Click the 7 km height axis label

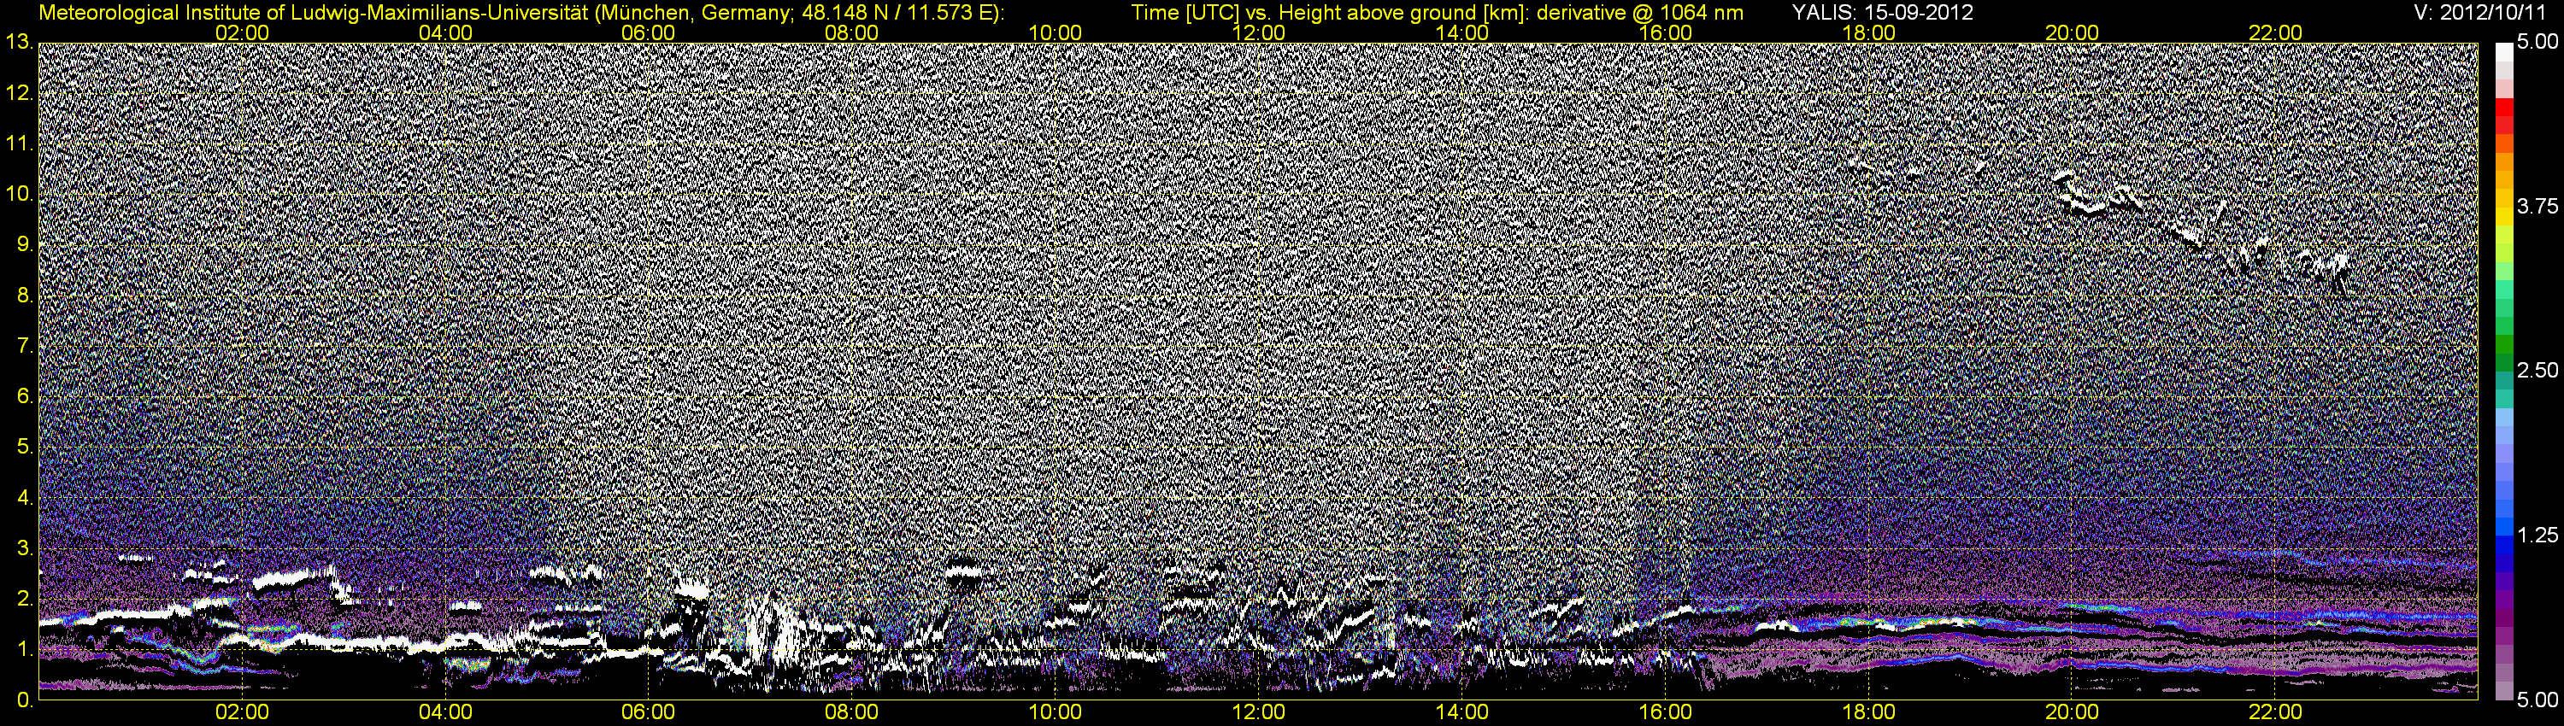click(x=24, y=346)
